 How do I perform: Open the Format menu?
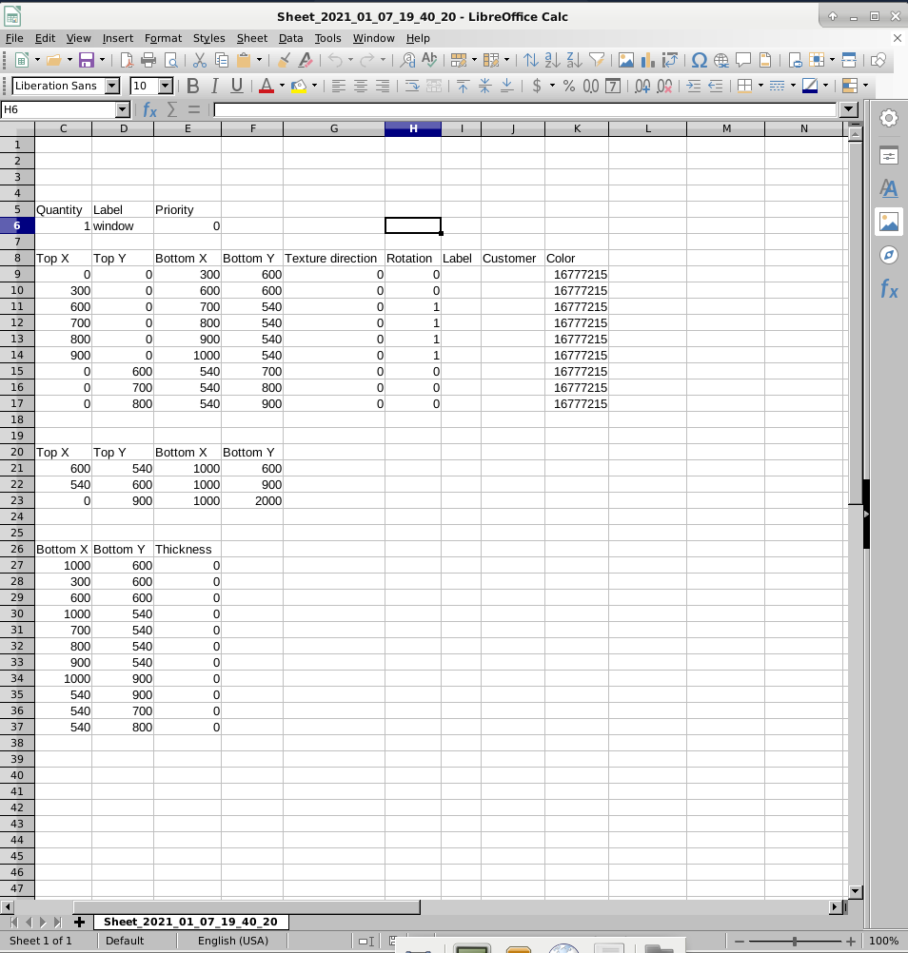coord(163,38)
